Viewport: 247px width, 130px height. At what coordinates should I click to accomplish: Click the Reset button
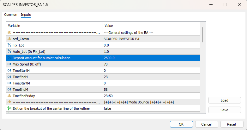pyautogui.click(x=232, y=124)
